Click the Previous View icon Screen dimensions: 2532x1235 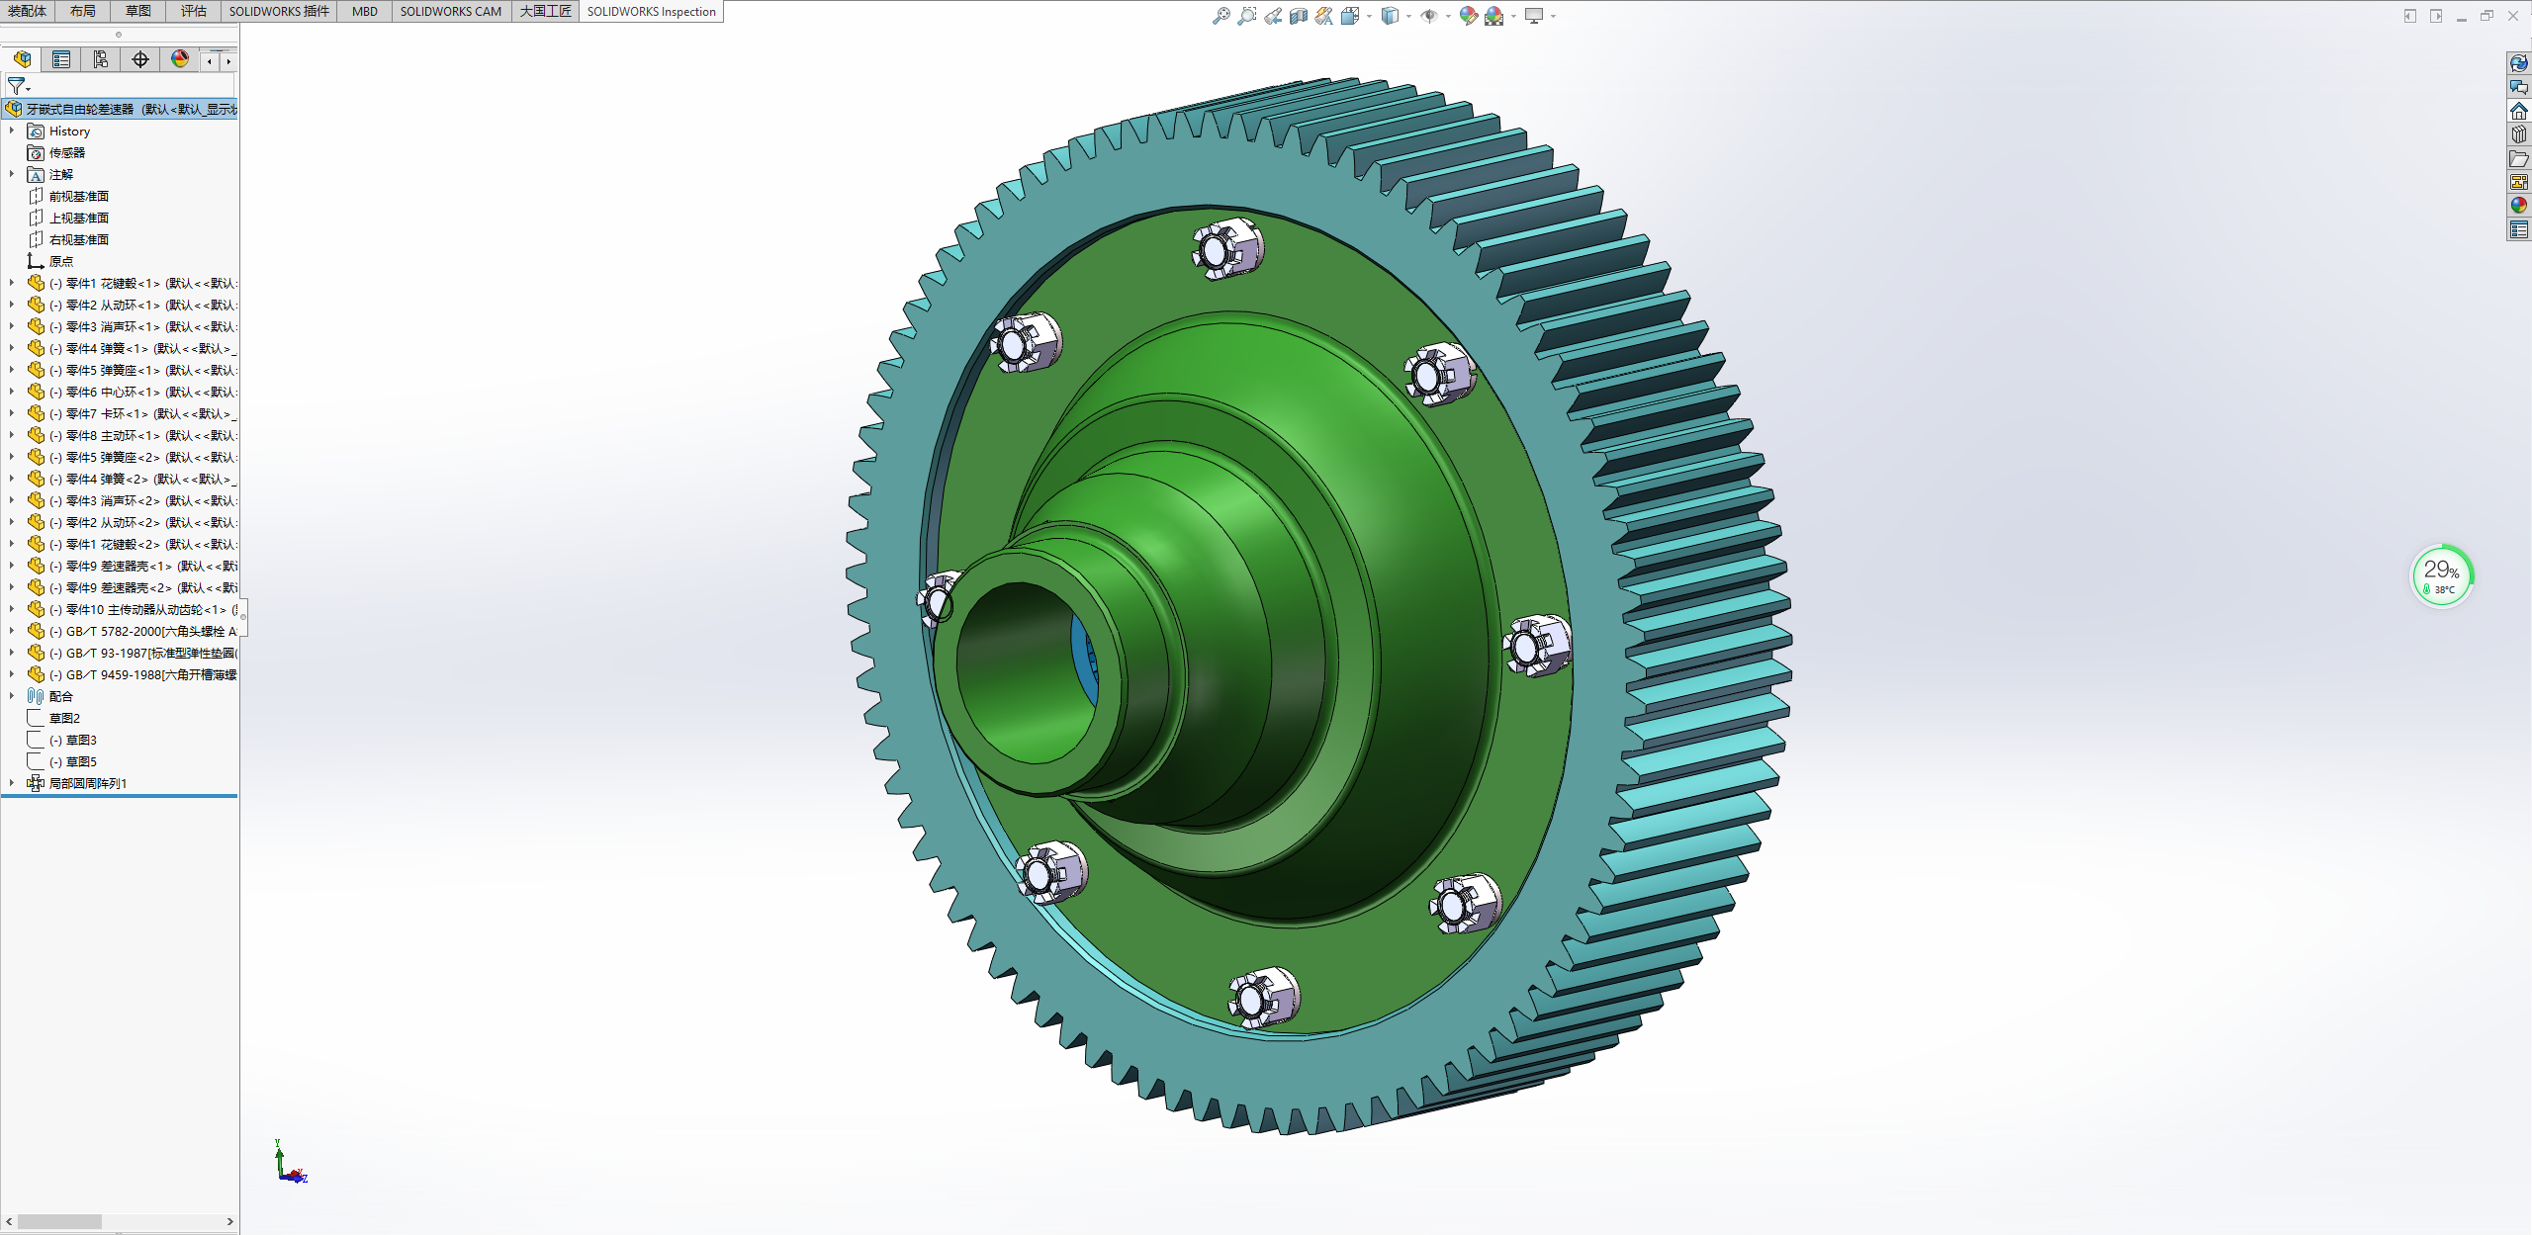click(1273, 16)
